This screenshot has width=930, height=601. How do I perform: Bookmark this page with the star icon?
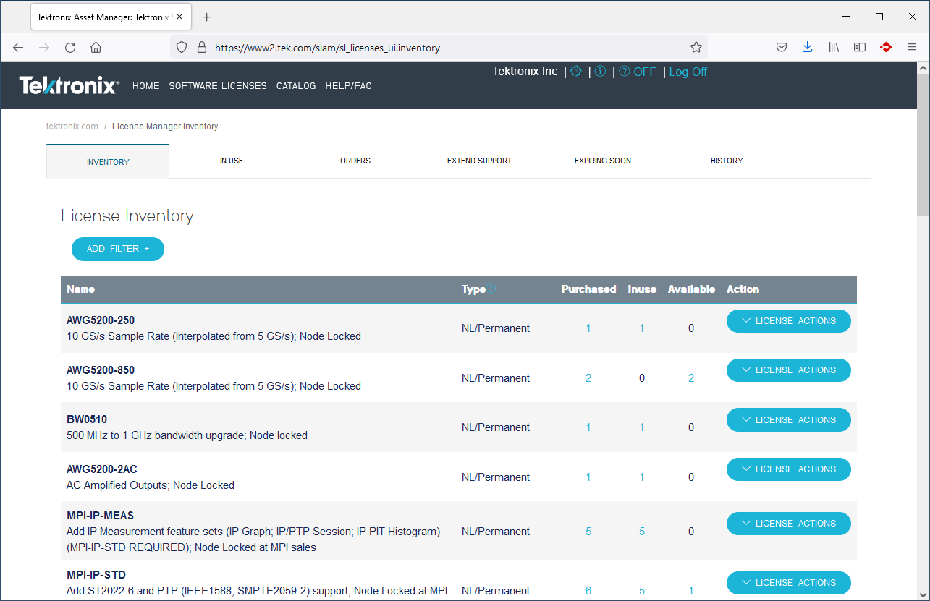tap(696, 48)
